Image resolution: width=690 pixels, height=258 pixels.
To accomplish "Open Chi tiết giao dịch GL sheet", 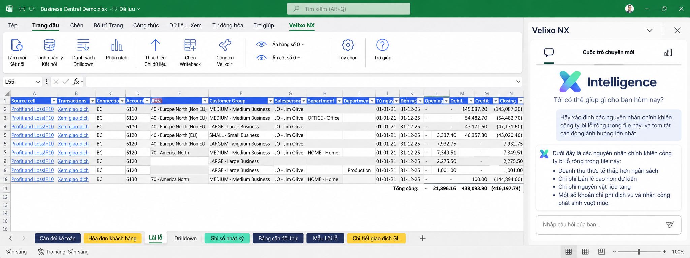I will (376, 238).
